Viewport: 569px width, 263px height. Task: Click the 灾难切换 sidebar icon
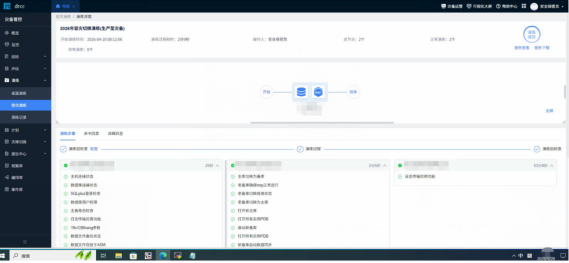coord(6,141)
